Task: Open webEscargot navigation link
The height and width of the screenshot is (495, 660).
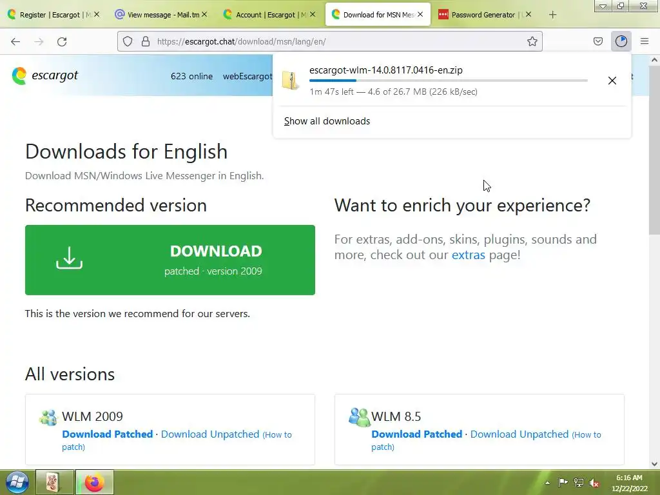Action: pyautogui.click(x=247, y=76)
